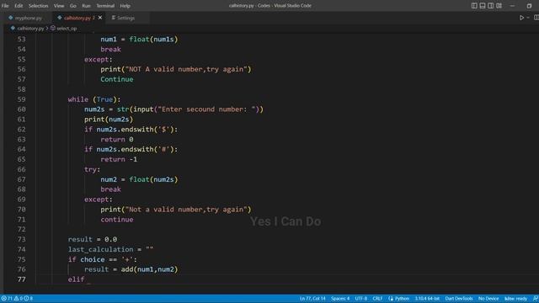Open the View menu
This screenshot has width=539, height=303.
point(59,6)
